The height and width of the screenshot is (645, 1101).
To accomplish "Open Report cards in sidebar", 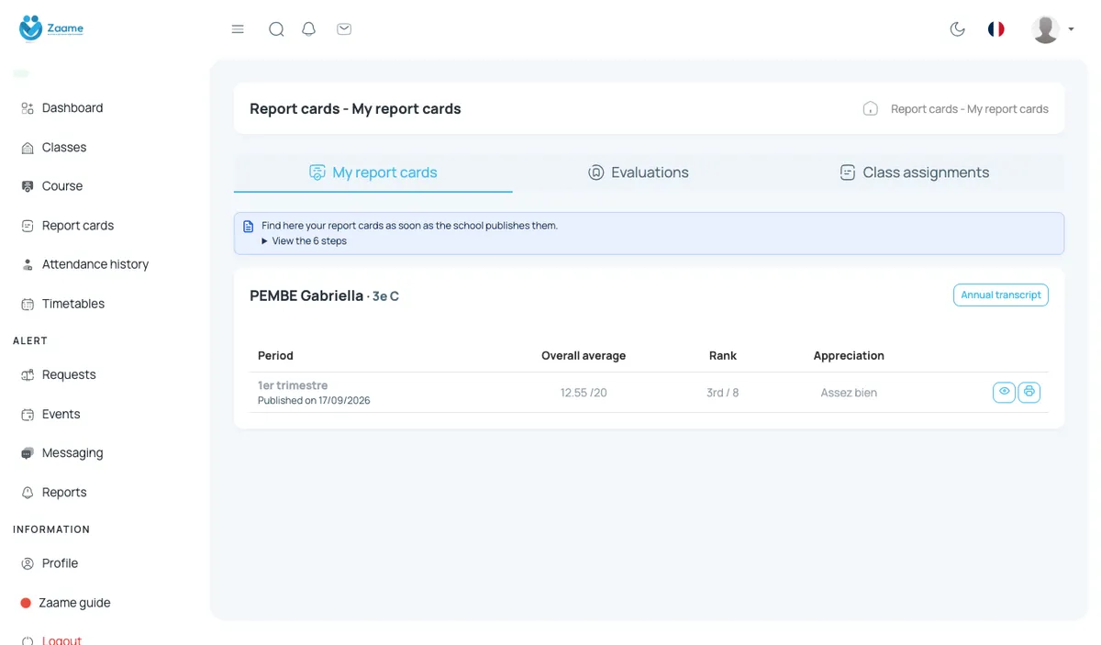I will (68, 226).
